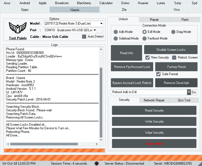202x166 pixels.
Task: Open the COM port dropdown
Action: 95,30
